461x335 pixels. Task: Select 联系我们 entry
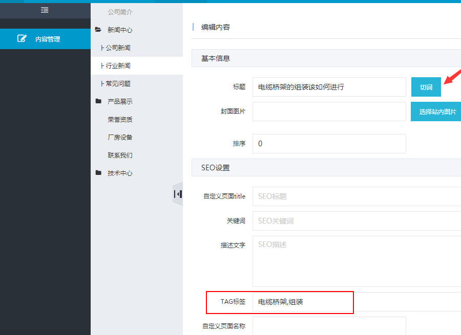click(120, 155)
